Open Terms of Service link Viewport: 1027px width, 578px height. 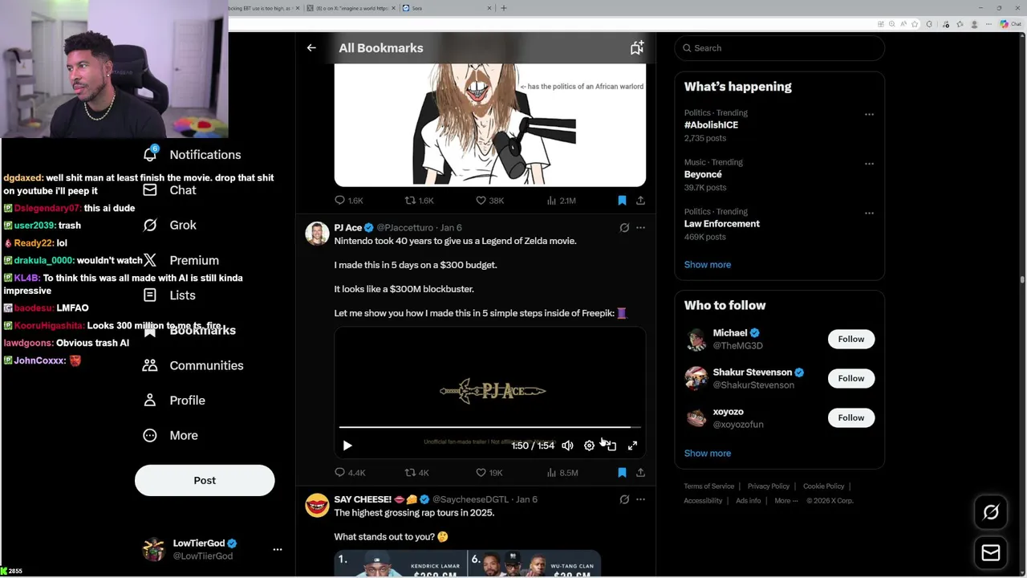pyautogui.click(x=708, y=486)
